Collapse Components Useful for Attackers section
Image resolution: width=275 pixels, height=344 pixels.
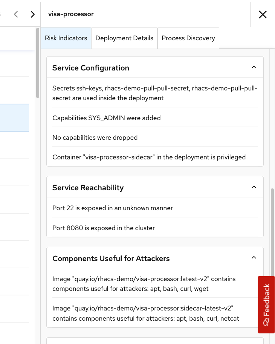click(254, 258)
